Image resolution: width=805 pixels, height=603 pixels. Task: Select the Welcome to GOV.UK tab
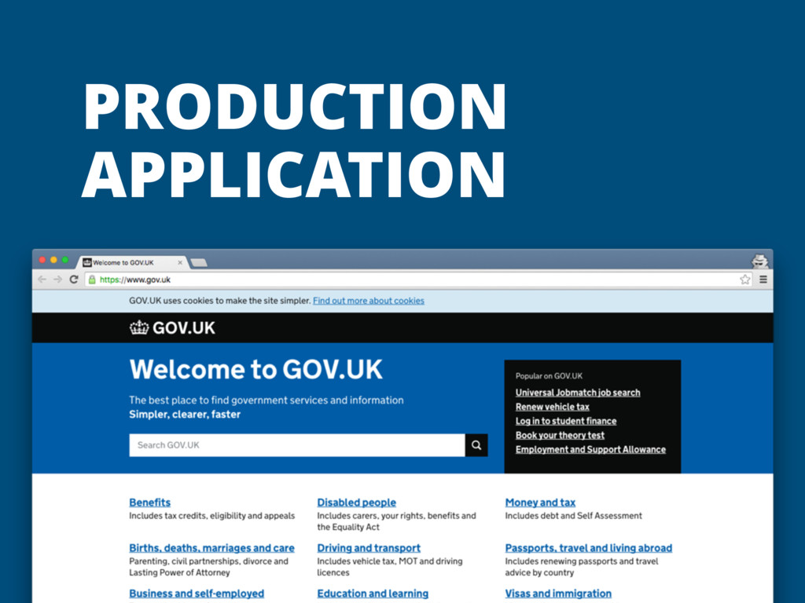coord(131,262)
